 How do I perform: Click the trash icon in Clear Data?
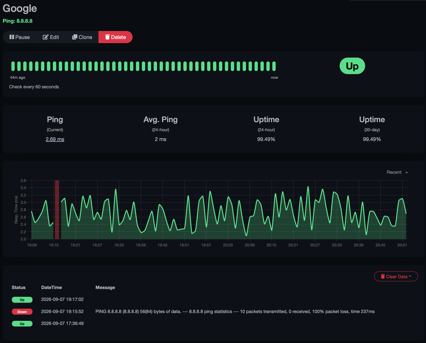[383, 276]
